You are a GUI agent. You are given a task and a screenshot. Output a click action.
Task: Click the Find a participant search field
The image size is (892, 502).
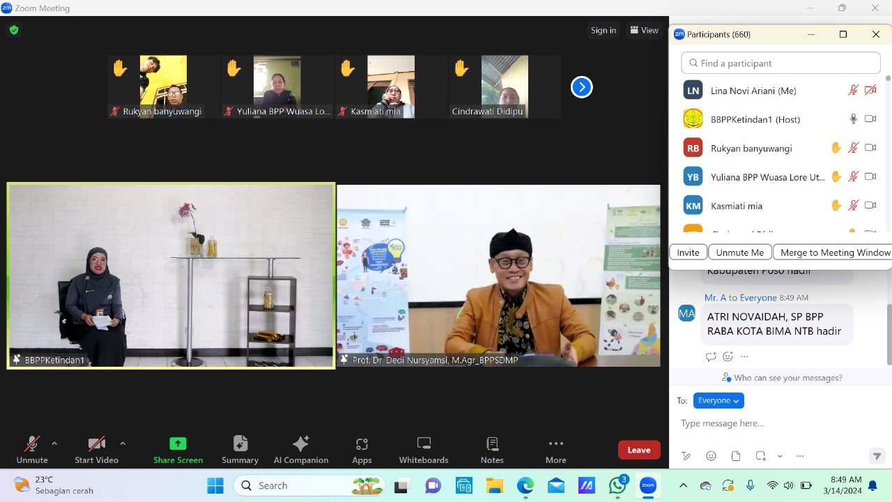coord(780,63)
